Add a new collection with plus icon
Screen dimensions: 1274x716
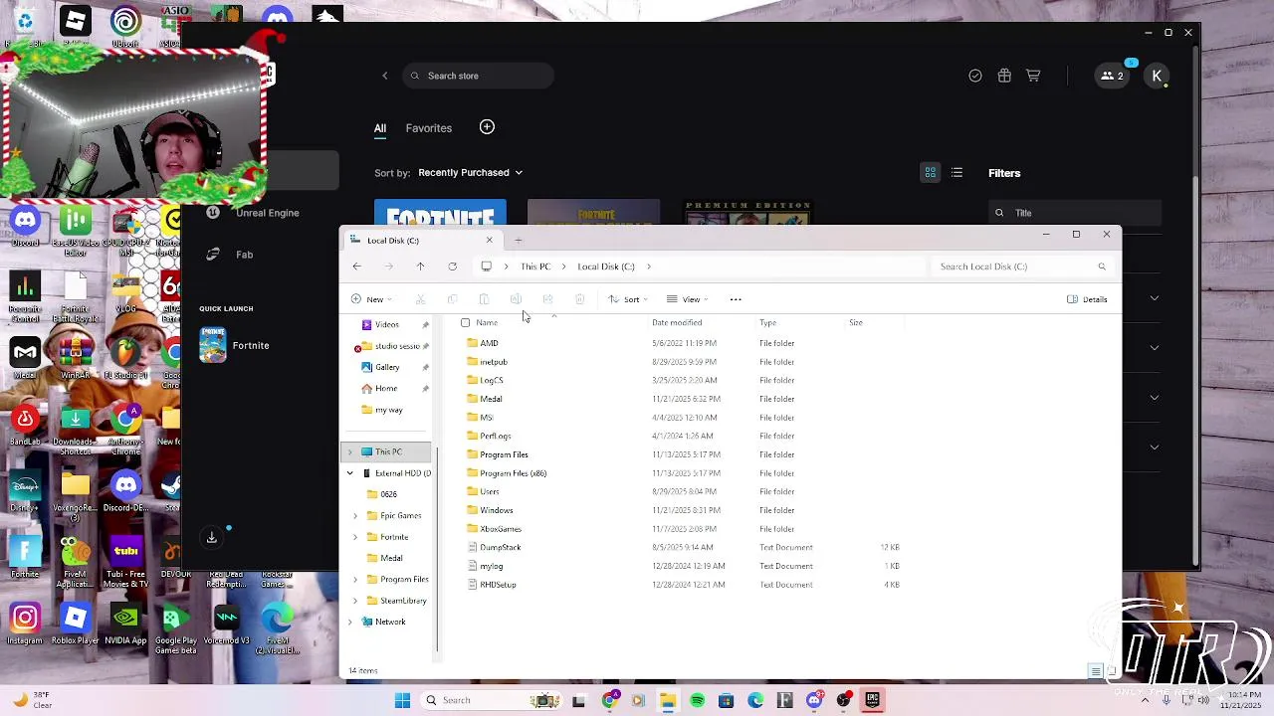pos(487,127)
